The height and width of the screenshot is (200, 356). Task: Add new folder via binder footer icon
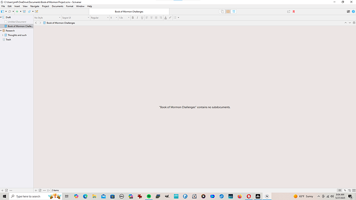(x=7, y=191)
